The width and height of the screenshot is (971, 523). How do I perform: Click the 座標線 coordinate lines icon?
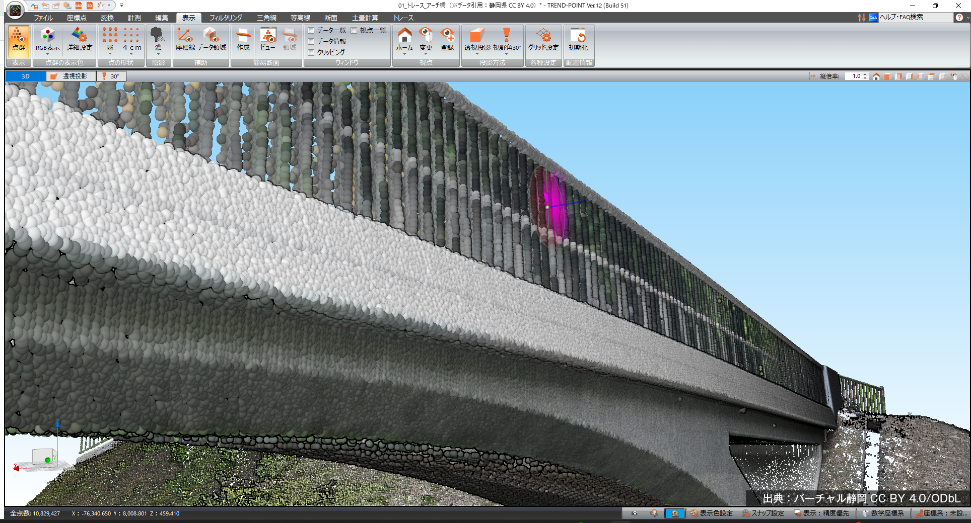pos(185,40)
